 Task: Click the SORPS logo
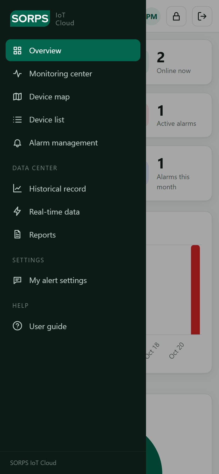(x=30, y=19)
